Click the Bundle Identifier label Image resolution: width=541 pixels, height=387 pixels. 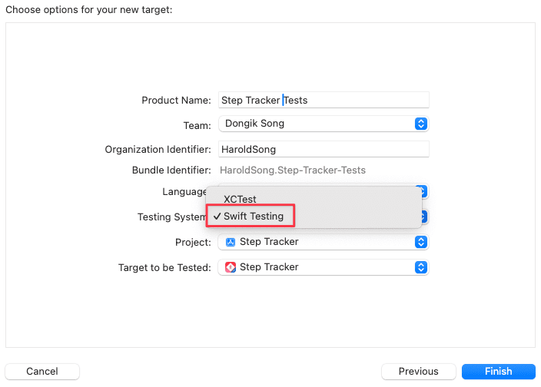click(171, 170)
